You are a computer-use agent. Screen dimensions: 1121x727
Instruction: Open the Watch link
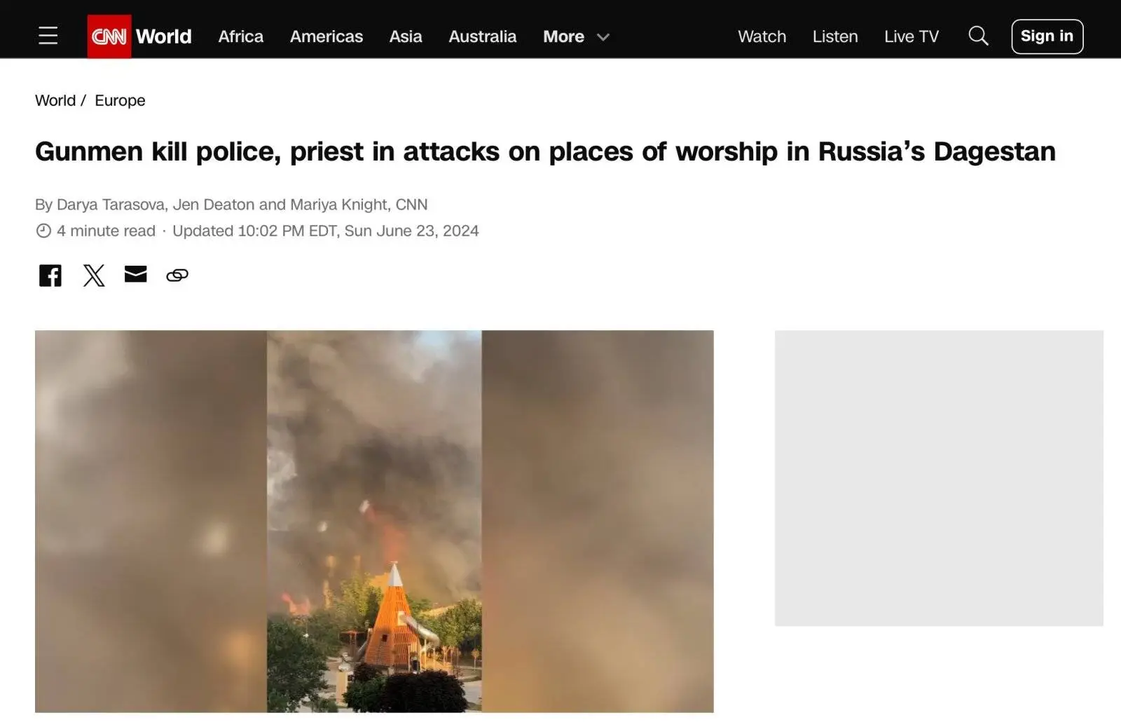click(x=762, y=36)
